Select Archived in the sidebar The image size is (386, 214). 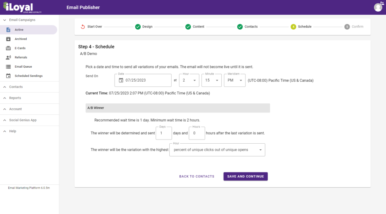(29, 39)
